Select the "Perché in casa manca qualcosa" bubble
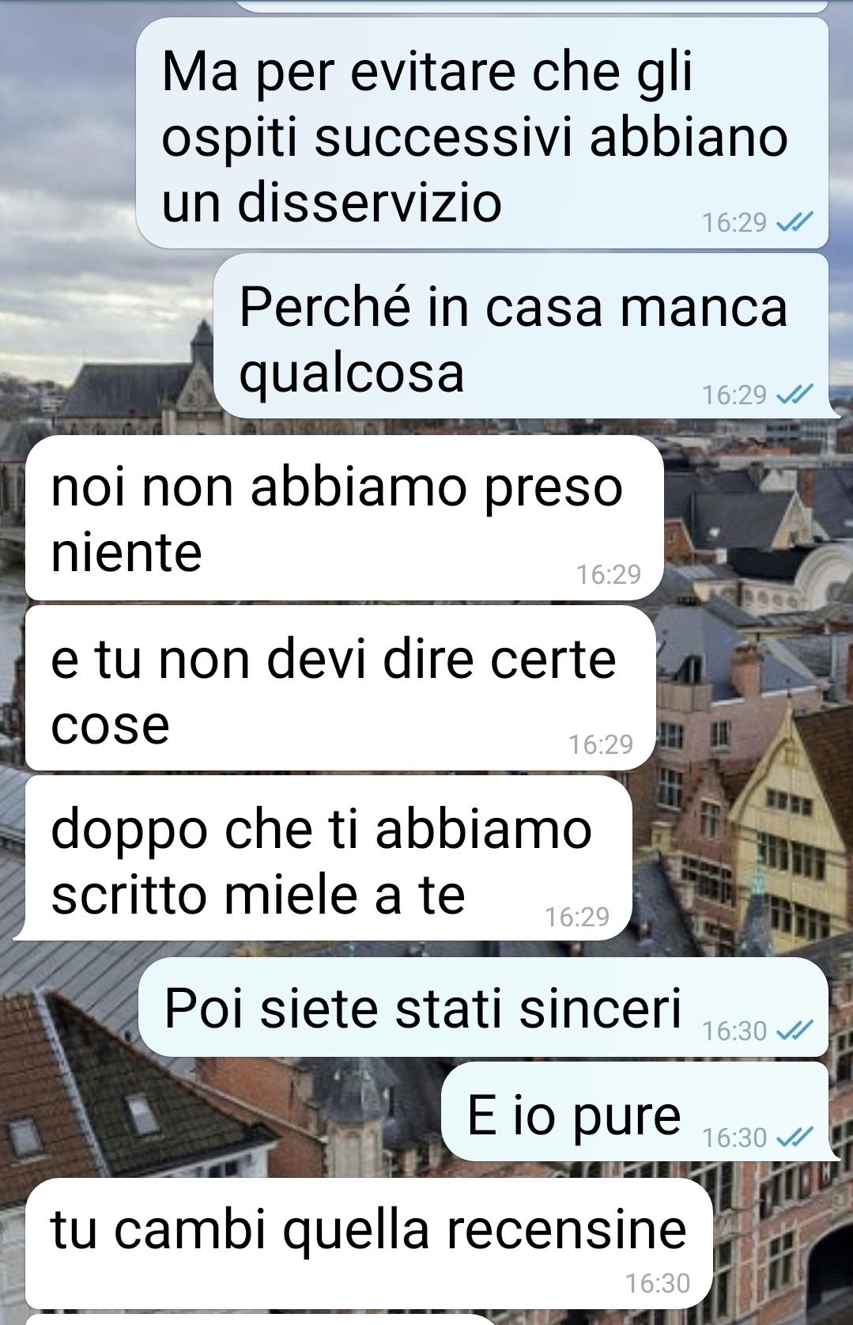853x1325 pixels. click(x=522, y=336)
